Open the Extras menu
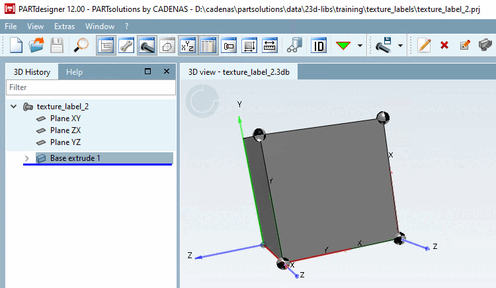 point(65,26)
